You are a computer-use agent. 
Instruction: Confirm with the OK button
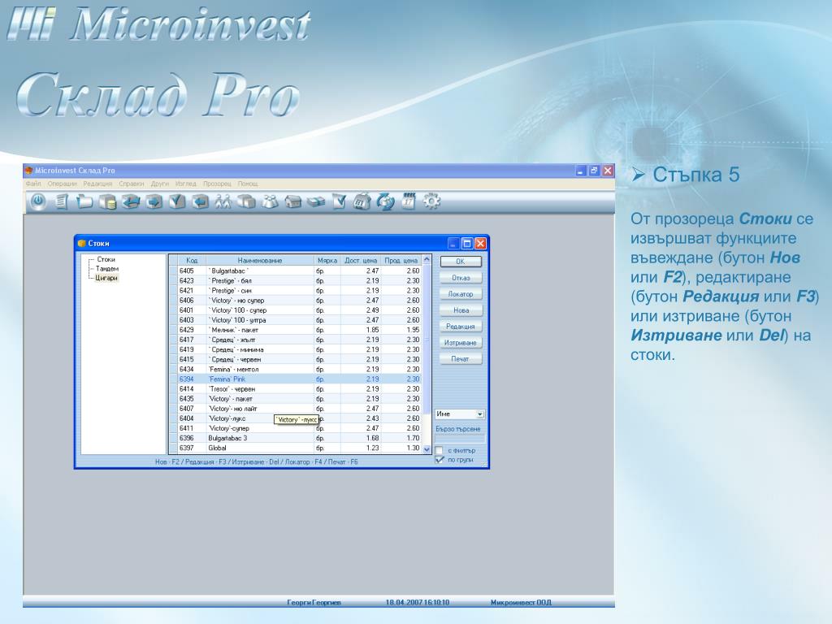[461, 262]
